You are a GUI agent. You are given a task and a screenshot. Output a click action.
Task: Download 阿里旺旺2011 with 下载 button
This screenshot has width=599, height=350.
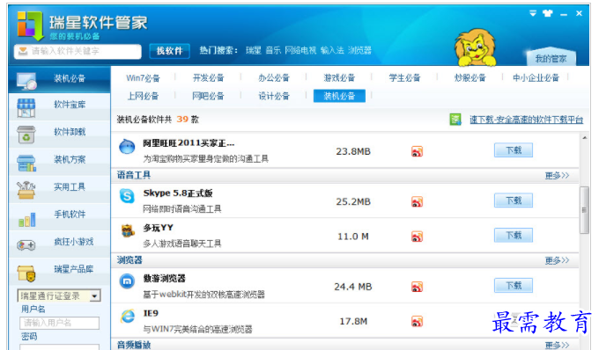(514, 150)
